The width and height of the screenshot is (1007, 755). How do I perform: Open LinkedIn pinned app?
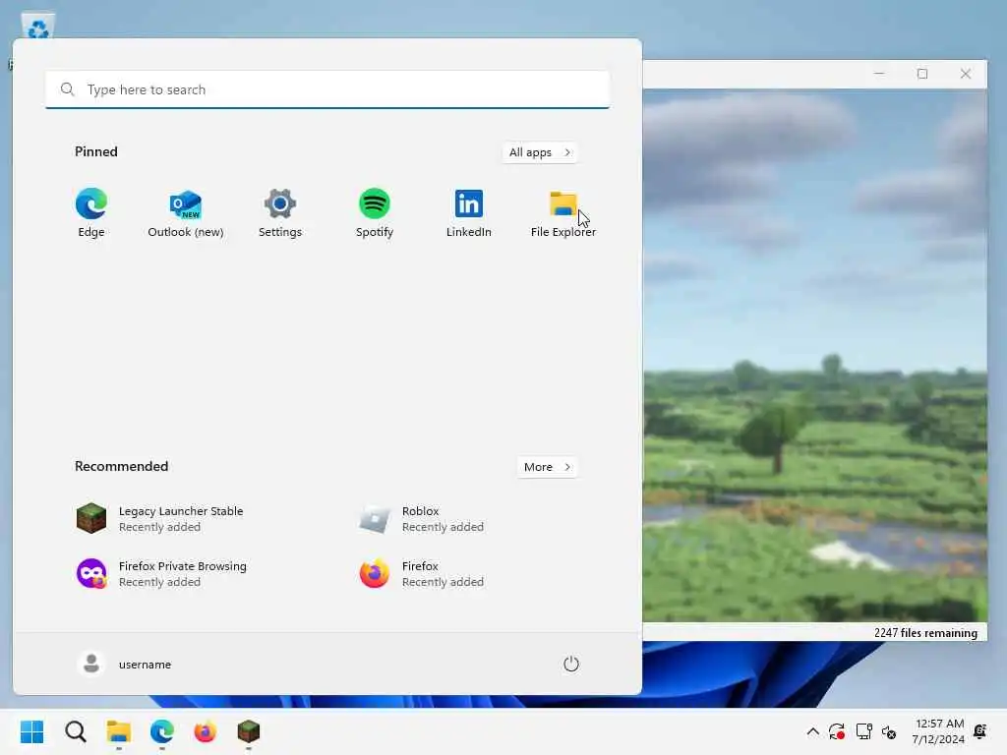[x=469, y=213]
